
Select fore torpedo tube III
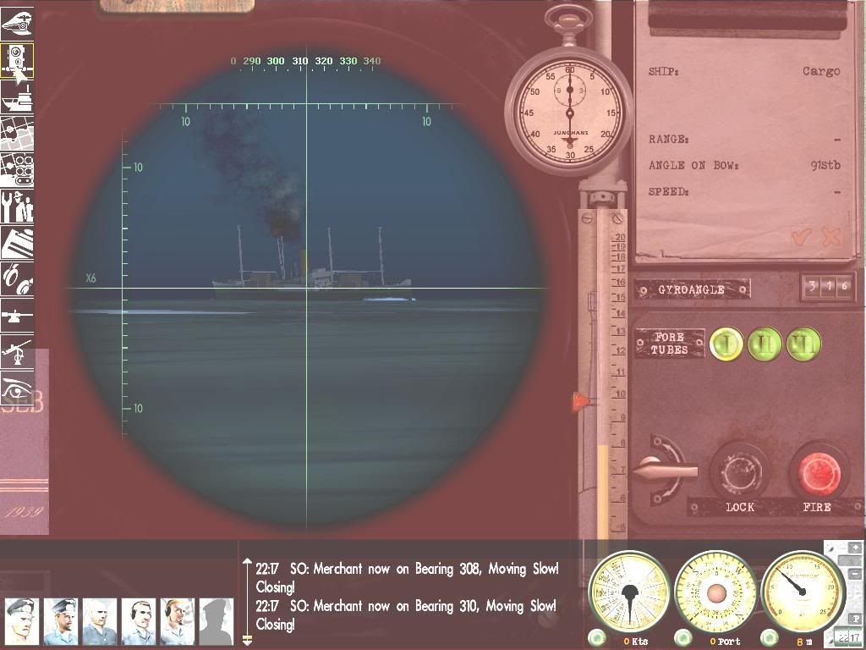[803, 344]
